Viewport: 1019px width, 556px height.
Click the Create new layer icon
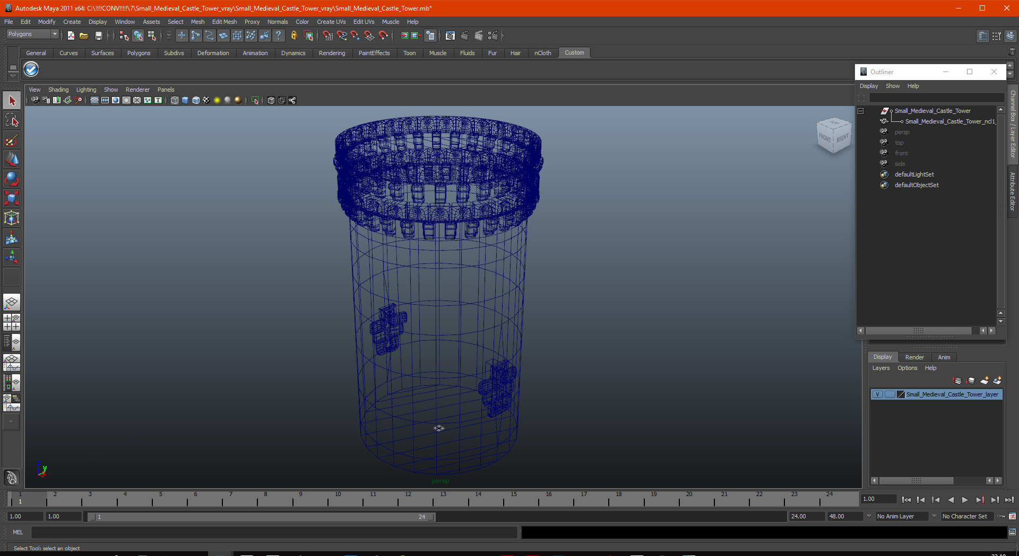point(985,381)
